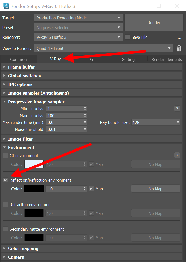Pick the Refraction environment color swatch
This screenshot has width=186, height=262.
34,213
